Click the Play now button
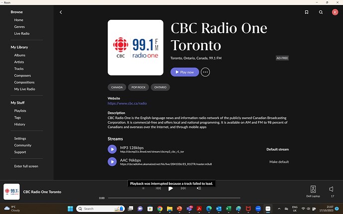The height and width of the screenshot is (214, 343). pos(184,72)
